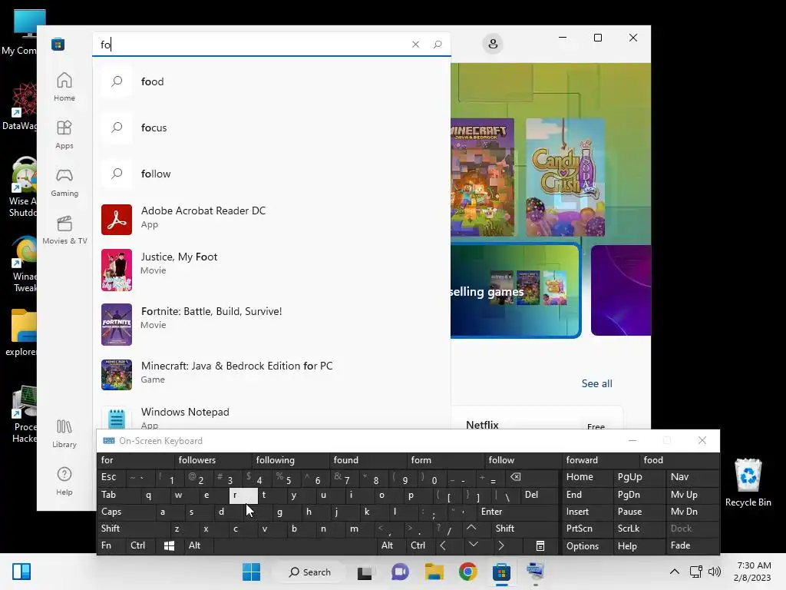Open On-Screen Keyboard Options
Viewport: 786px width, 590px height.
pyautogui.click(x=587, y=546)
